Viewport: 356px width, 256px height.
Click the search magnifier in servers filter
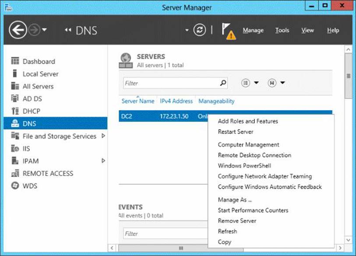[223, 83]
